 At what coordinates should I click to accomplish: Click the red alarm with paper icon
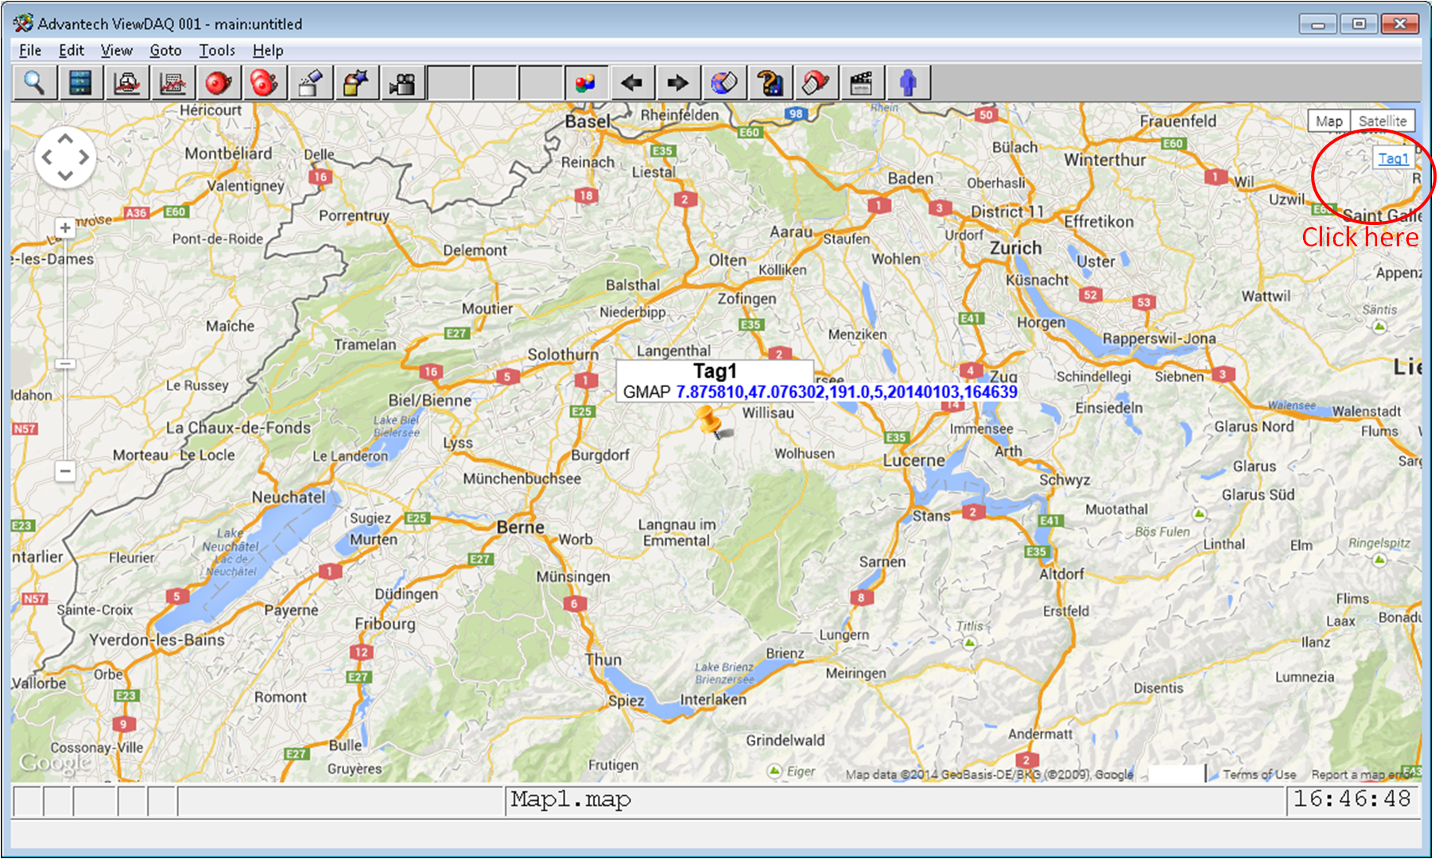(x=816, y=83)
